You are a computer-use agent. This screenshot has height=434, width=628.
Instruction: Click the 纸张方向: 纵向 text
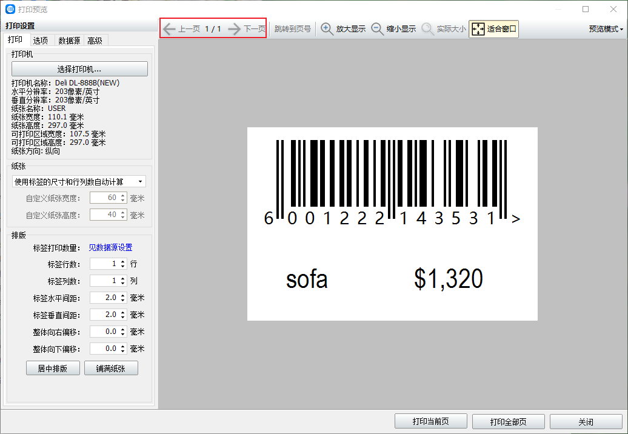coord(36,151)
